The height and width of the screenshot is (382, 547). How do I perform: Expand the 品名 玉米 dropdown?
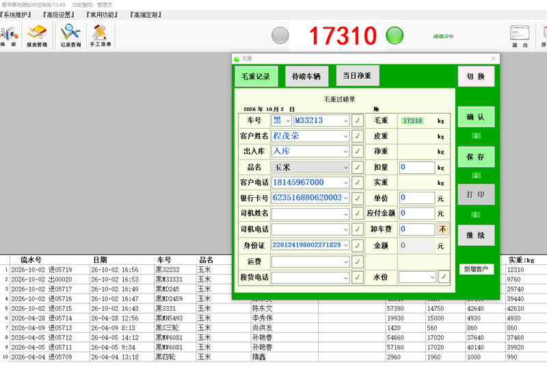345,168
